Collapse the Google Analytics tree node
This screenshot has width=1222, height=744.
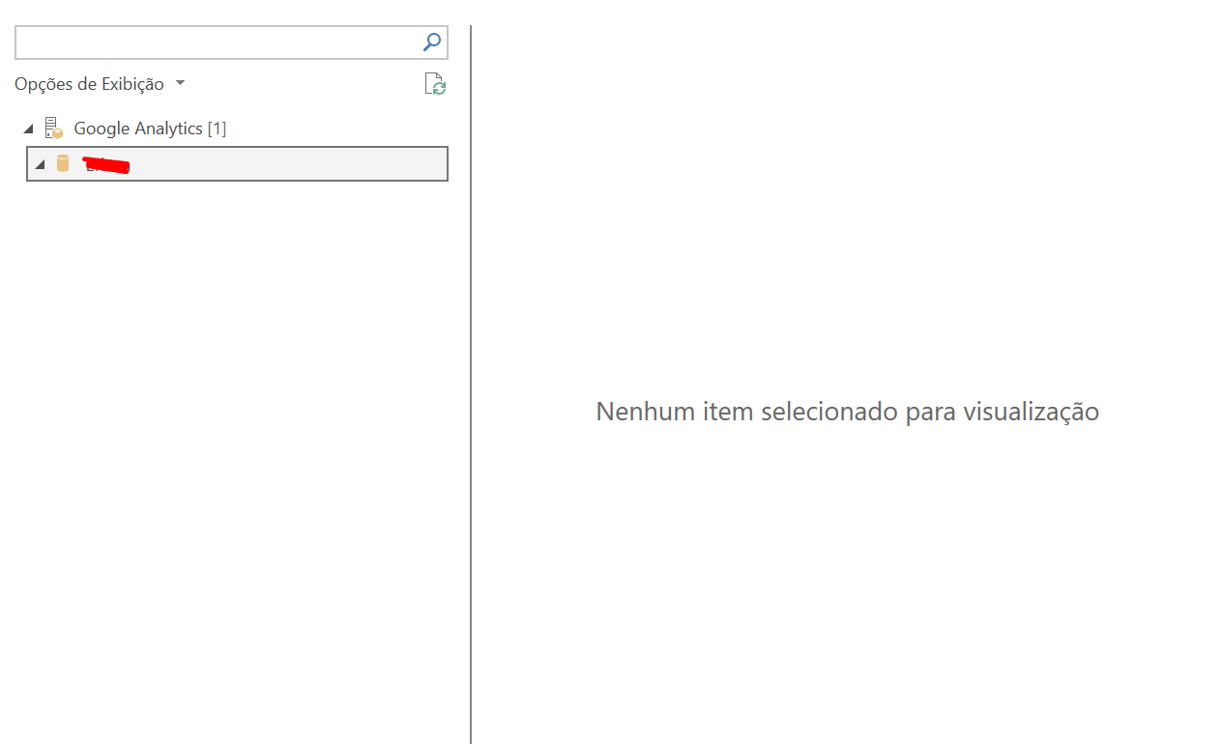[28, 129]
